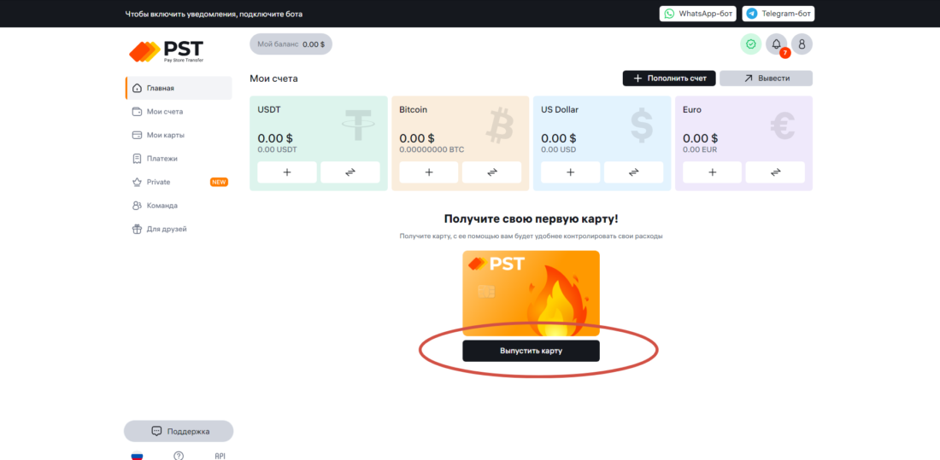Click the Russian flag language icon
Viewport: 940px width, 460px height.
(x=137, y=456)
